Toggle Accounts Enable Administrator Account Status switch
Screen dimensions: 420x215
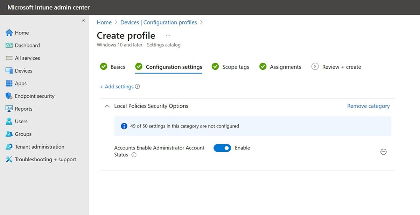222,148
